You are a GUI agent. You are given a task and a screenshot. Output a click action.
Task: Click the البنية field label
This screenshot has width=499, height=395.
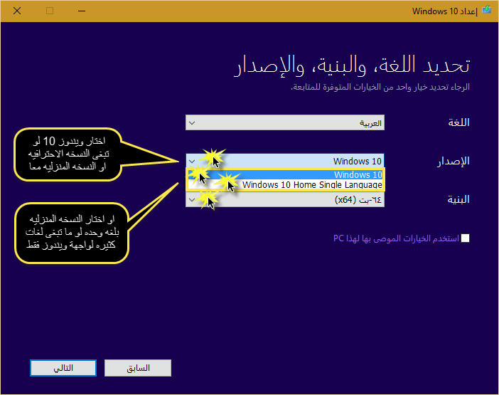458,199
